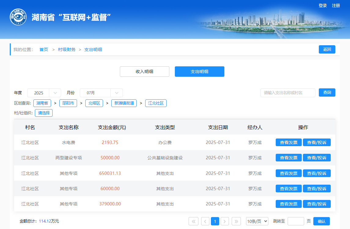Select 邵阳市 in region filter

[68, 103]
